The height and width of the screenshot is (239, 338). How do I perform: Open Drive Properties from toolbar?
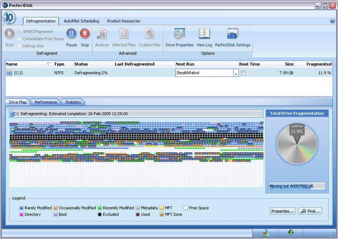pos(179,34)
